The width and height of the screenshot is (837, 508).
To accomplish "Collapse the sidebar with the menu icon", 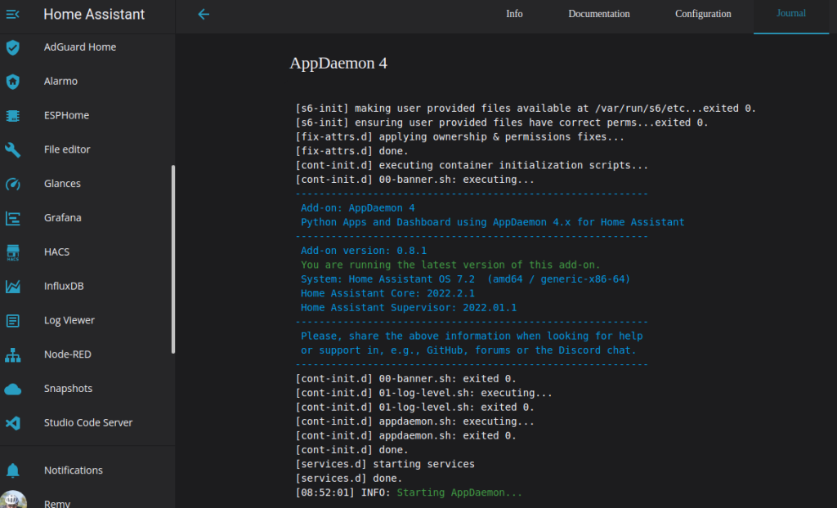I will click(13, 15).
